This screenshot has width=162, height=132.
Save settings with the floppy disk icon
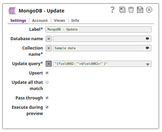(x=140, y=10)
